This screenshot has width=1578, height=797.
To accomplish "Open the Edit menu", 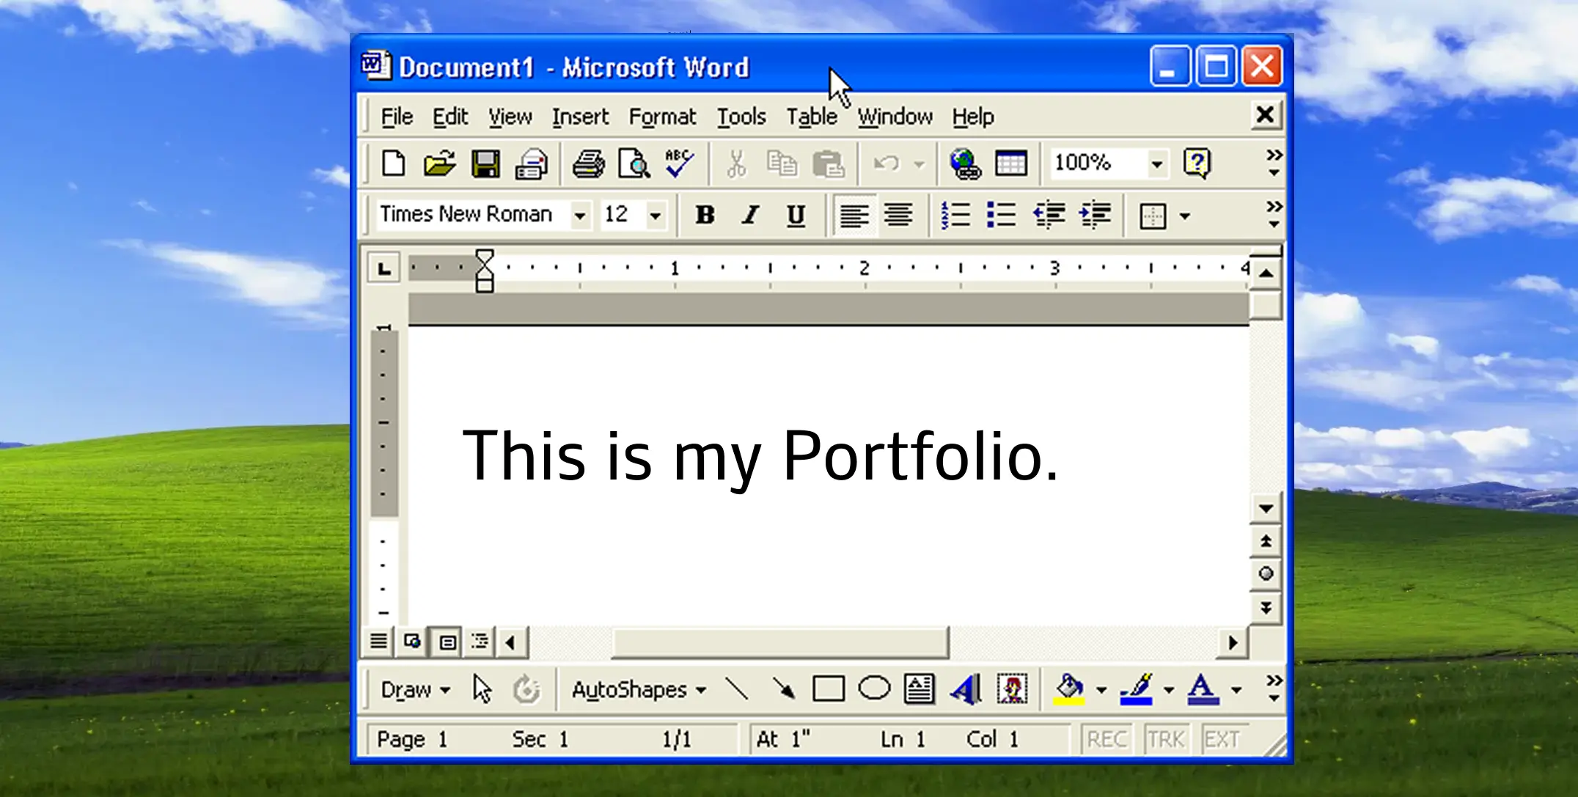I will coord(449,117).
